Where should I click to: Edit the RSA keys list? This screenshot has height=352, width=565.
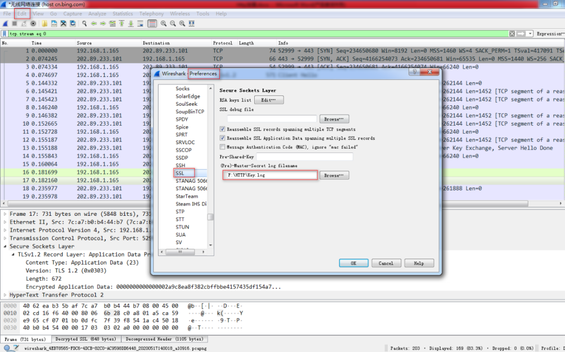click(x=269, y=100)
